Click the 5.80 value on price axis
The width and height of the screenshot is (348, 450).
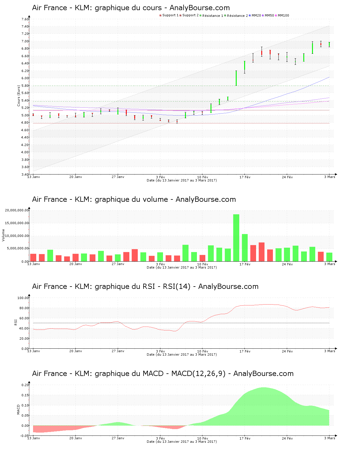click(x=25, y=86)
